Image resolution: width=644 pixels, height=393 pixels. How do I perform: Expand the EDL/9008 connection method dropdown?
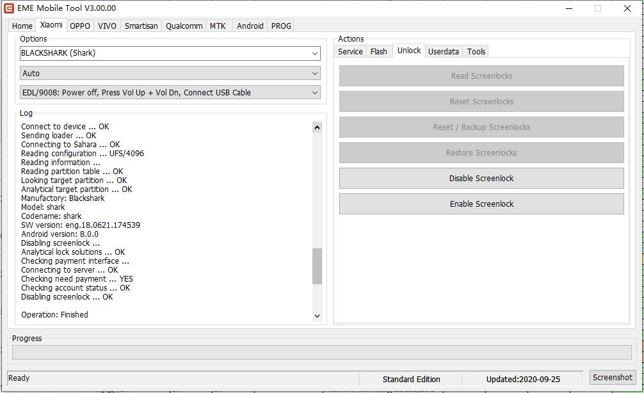(x=170, y=92)
